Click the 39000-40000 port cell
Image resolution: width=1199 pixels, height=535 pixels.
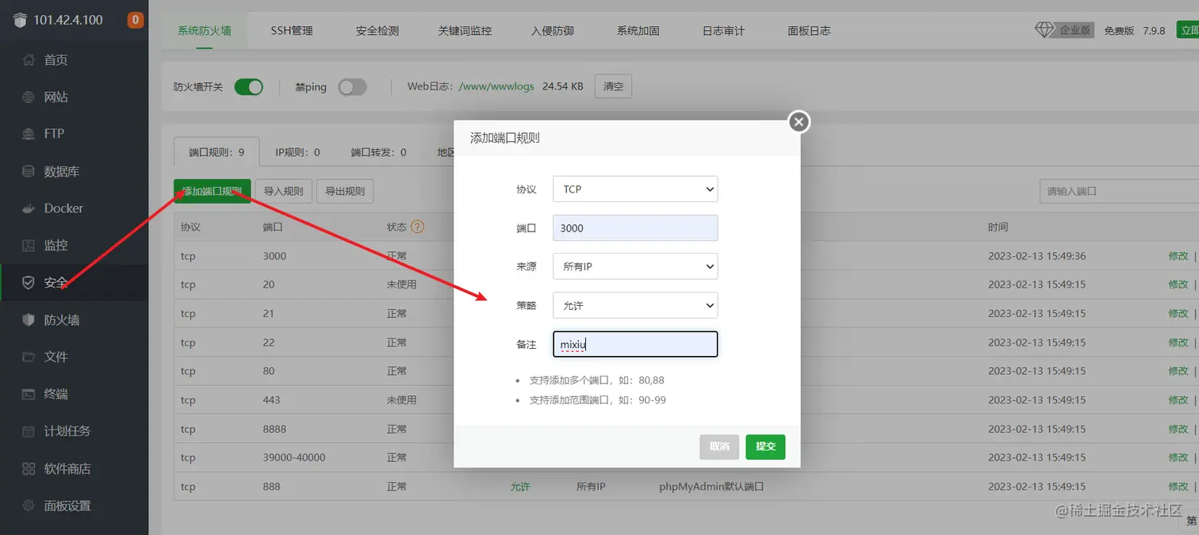[294, 457]
